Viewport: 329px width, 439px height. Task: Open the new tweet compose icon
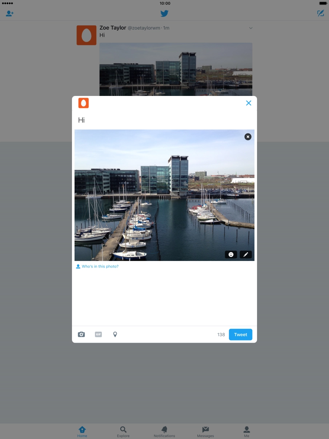[x=320, y=13]
